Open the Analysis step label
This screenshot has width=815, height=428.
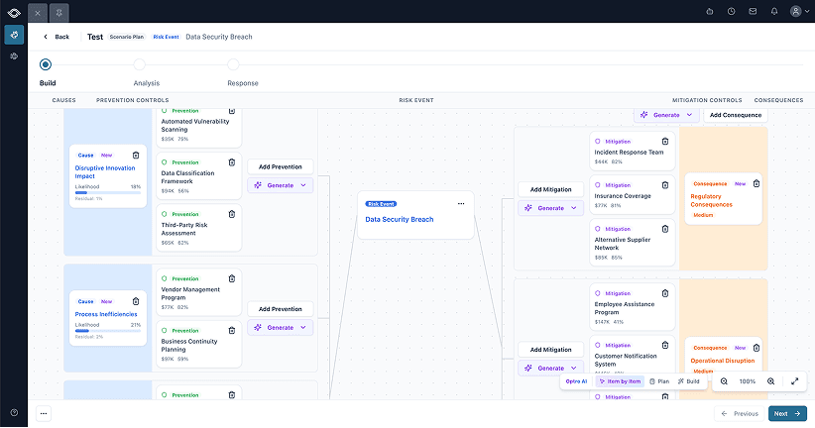(147, 83)
